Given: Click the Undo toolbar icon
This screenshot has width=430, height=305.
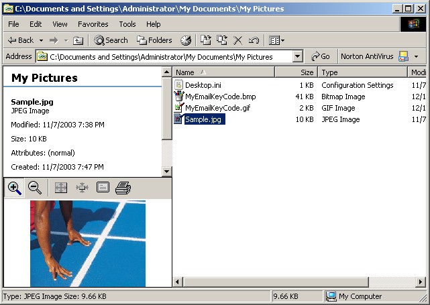Looking at the screenshot, I should click(x=254, y=41).
